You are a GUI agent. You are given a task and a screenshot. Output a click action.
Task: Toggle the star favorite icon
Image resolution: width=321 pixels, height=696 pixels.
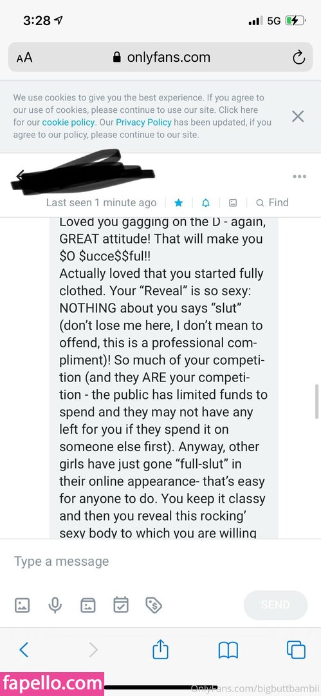(179, 203)
